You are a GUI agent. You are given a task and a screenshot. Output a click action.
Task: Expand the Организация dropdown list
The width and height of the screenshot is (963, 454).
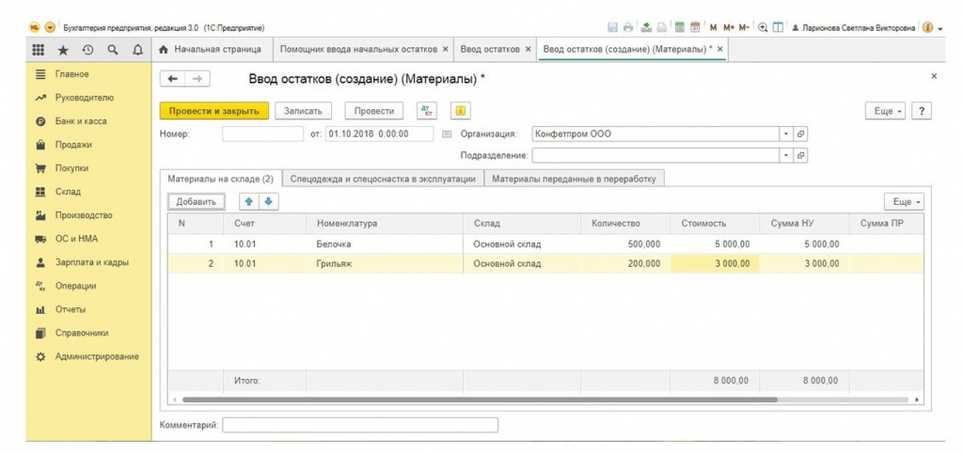click(786, 134)
